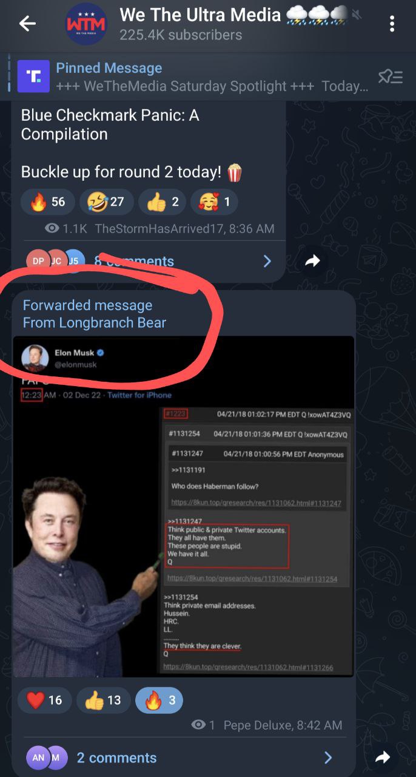416x777 pixels.
Task: Tap the share arrow beside Blue Checkmark post
Action: click(x=312, y=261)
